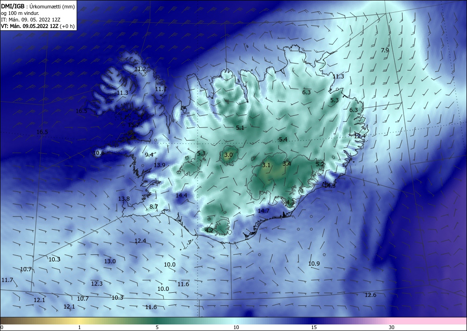Click the 11.2 value on the map
Screen dimensions: 467x331
coord(140,69)
